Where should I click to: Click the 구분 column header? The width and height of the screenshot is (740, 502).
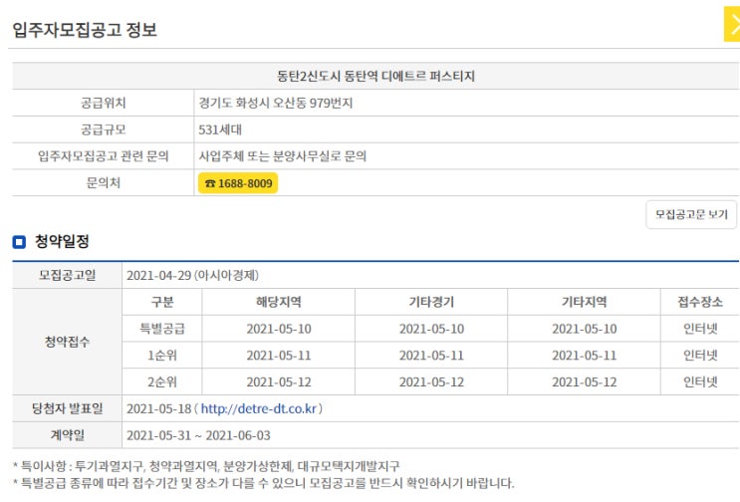pos(162,302)
